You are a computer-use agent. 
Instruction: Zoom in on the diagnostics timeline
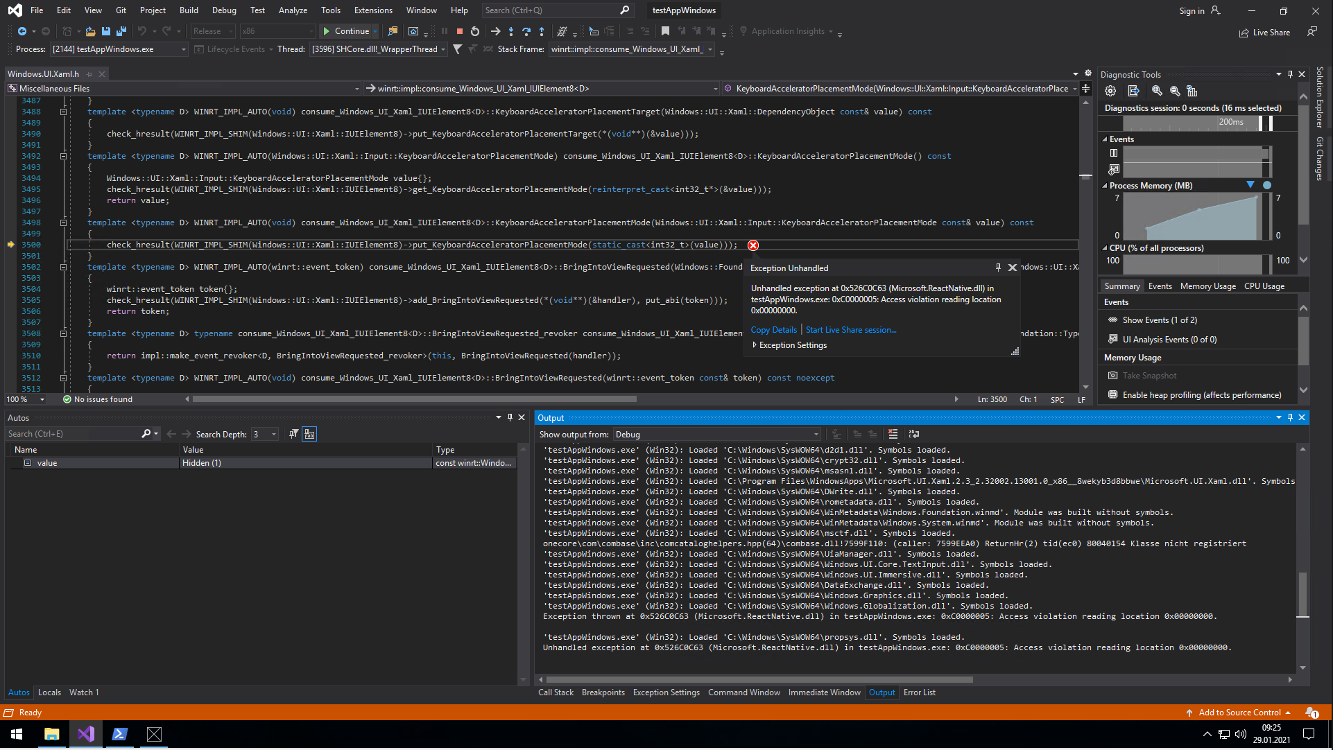pyautogui.click(x=1156, y=91)
